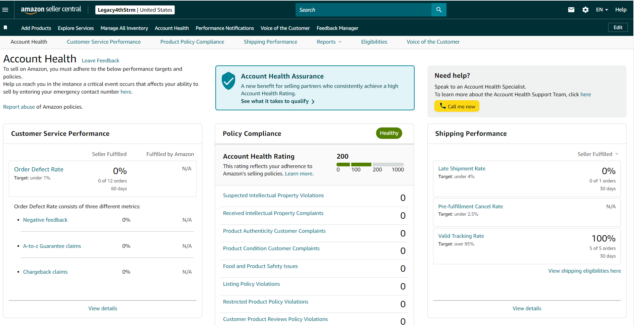This screenshot has width=634, height=326.
Task: Open the Help menu
Action: pyautogui.click(x=621, y=10)
